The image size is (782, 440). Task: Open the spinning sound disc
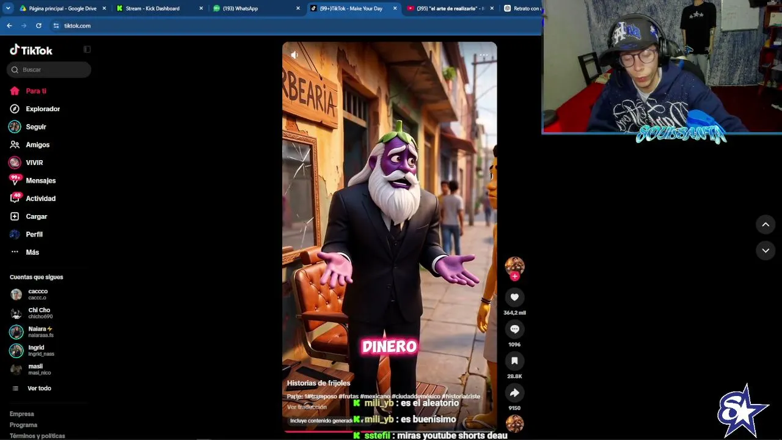(514, 423)
